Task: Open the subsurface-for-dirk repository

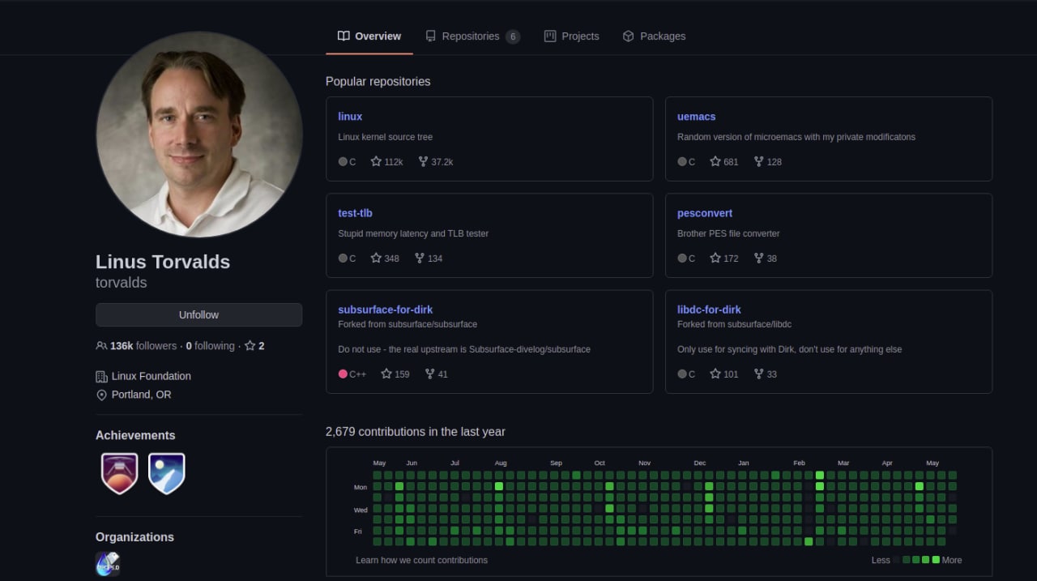Action: click(386, 310)
